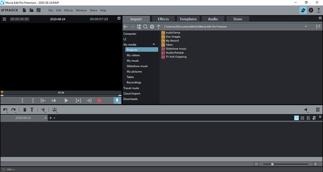Image resolution: width=323 pixels, height=172 pixels.
Task: Click the timeline zoom slider handle
Action: [x=272, y=164]
